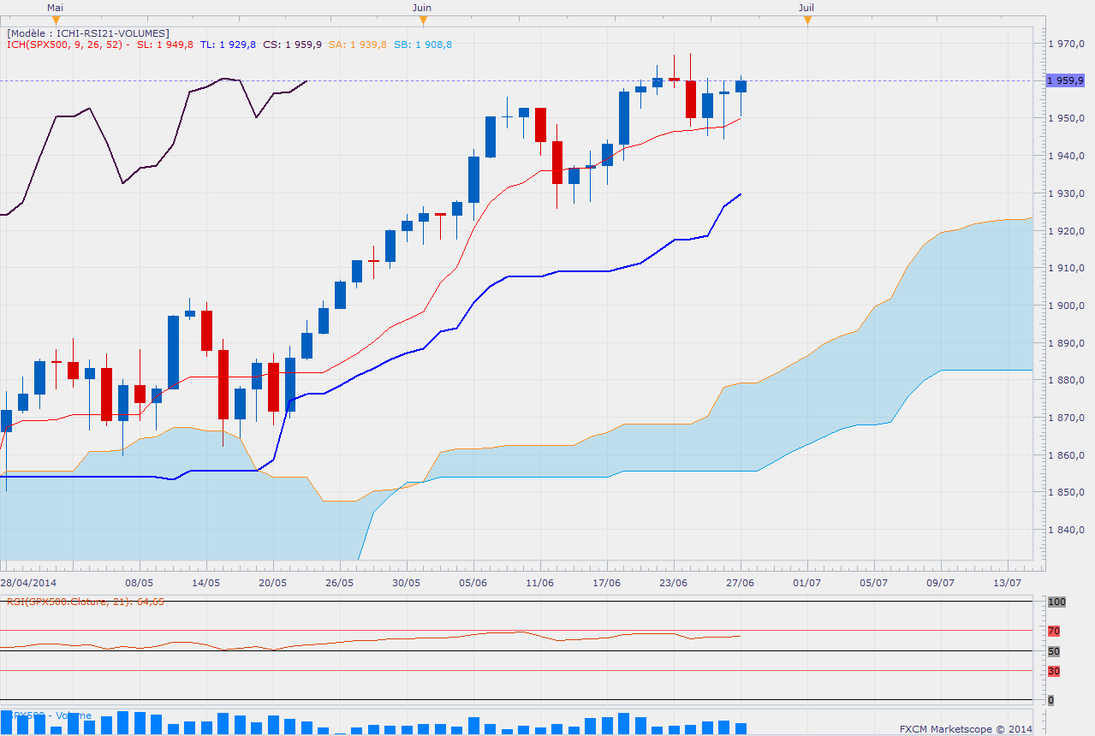The width and height of the screenshot is (1095, 736).
Task: Click the last blue candlestick at 27/06
Action: coord(741,86)
